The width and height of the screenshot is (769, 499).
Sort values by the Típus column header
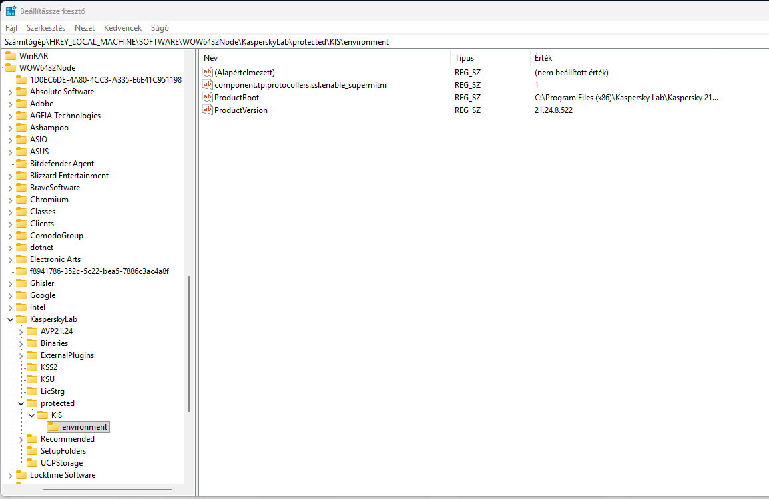[x=490, y=58]
